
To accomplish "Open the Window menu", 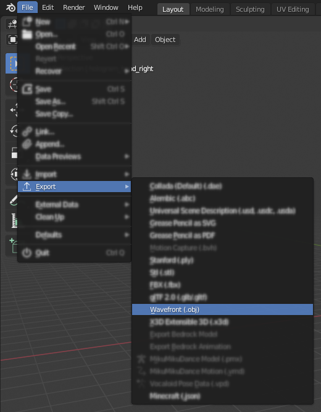I will (x=106, y=7).
